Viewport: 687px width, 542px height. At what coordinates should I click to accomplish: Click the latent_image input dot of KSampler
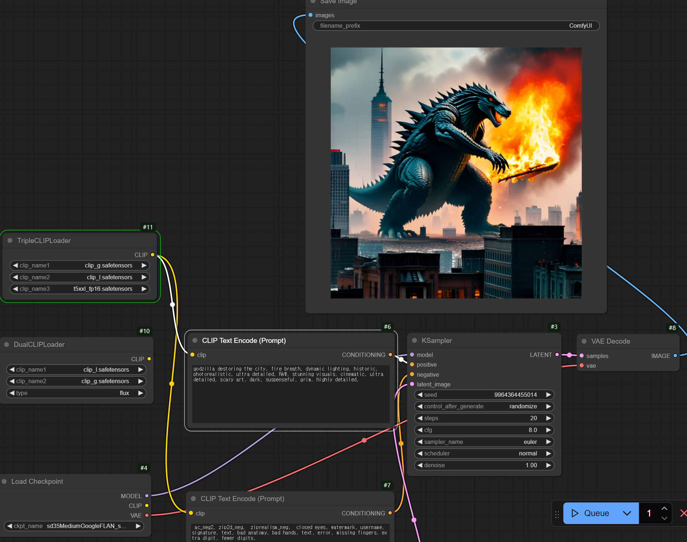click(412, 384)
